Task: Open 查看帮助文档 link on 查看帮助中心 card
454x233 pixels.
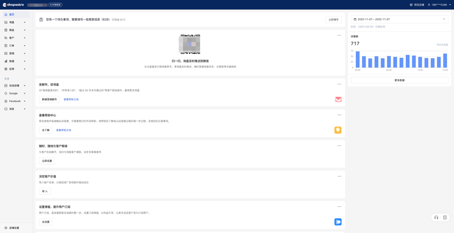Action: pos(64,130)
